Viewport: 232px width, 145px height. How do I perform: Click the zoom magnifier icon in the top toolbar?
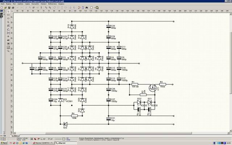click(97, 8)
